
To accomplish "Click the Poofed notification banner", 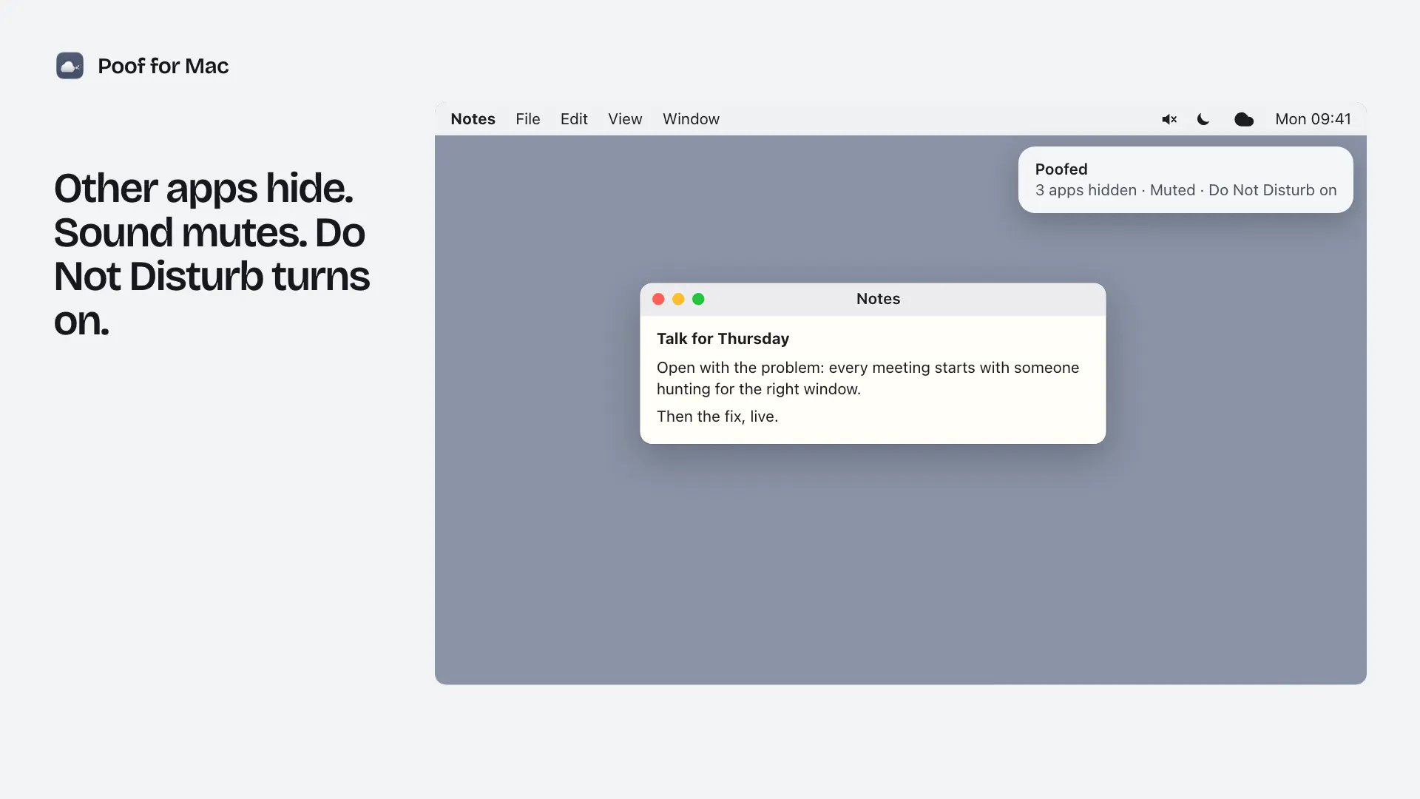I will tap(1186, 180).
